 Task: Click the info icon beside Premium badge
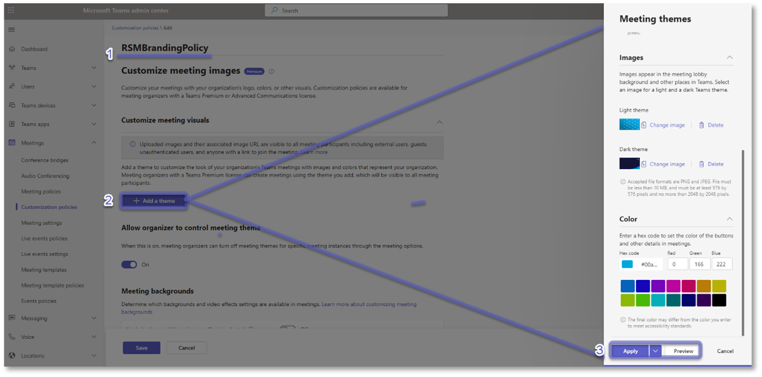[x=271, y=71]
